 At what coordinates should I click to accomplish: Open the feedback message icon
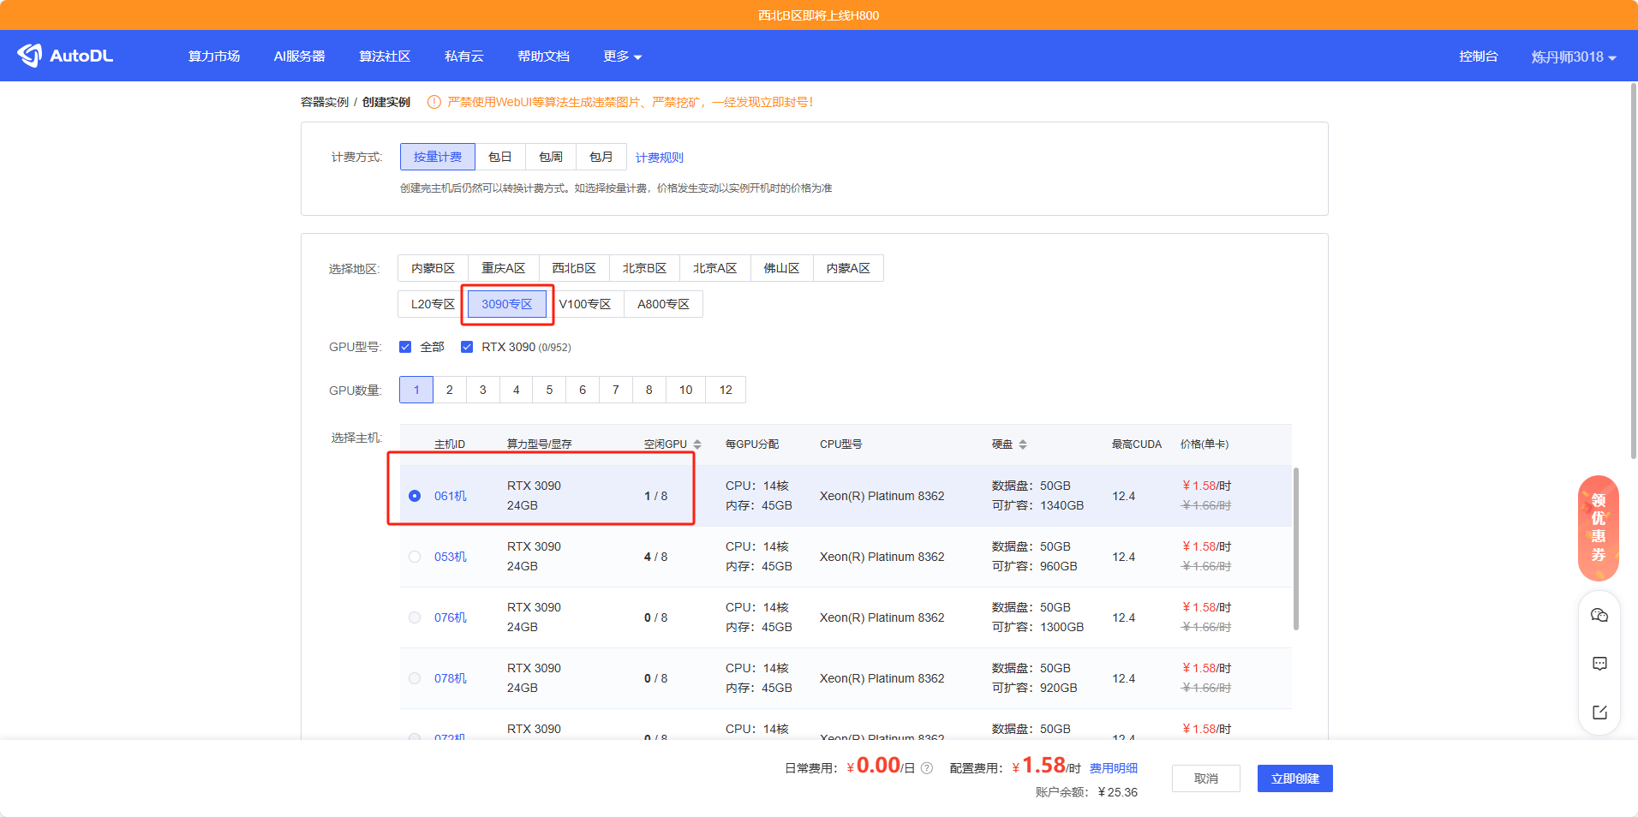click(1599, 664)
